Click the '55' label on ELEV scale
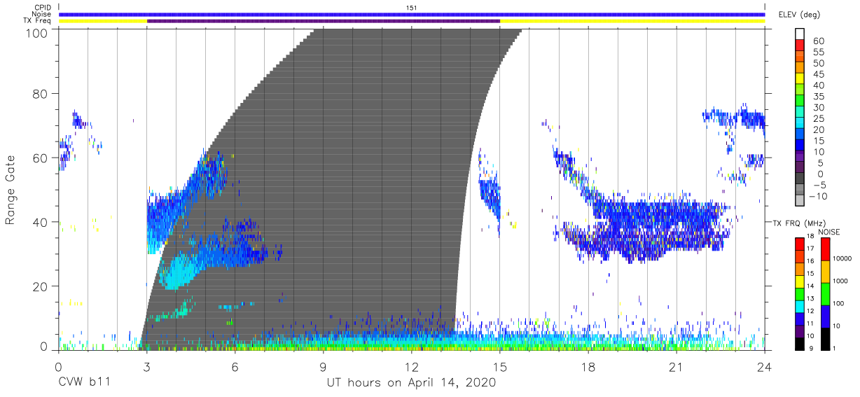 tap(819, 52)
